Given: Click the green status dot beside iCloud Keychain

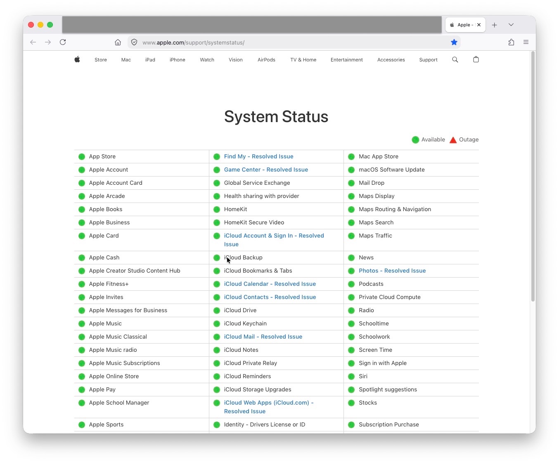Looking at the screenshot, I should click(x=217, y=324).
